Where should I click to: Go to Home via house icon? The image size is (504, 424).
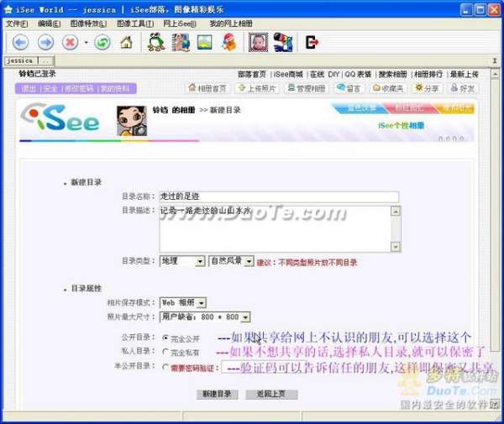point(126,42)
